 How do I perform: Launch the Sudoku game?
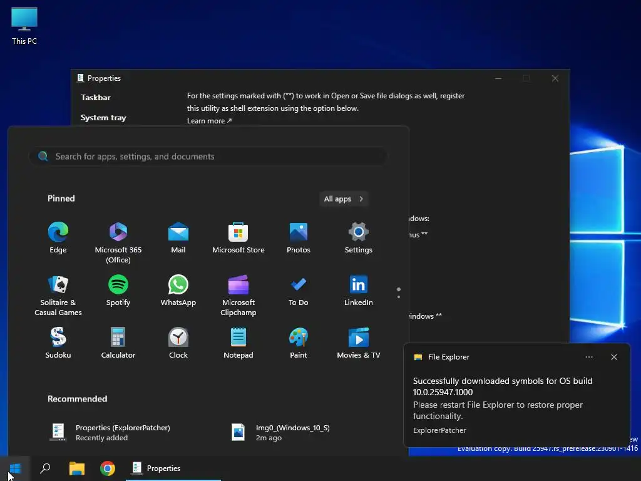(x=58, y=344)
